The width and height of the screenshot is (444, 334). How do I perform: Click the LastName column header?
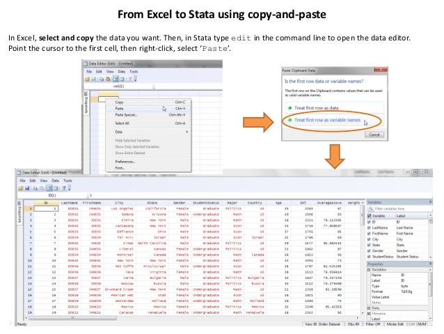coord(70,203)
